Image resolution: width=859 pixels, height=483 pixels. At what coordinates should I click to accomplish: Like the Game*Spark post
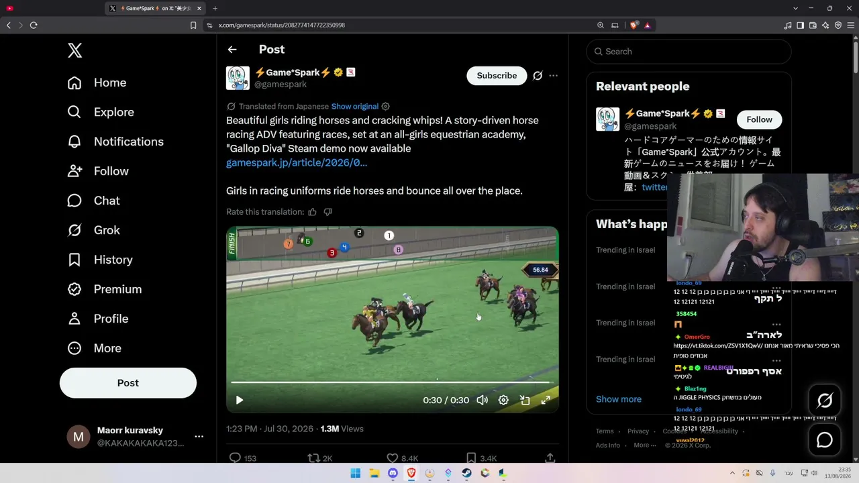[x=393, y=458]
